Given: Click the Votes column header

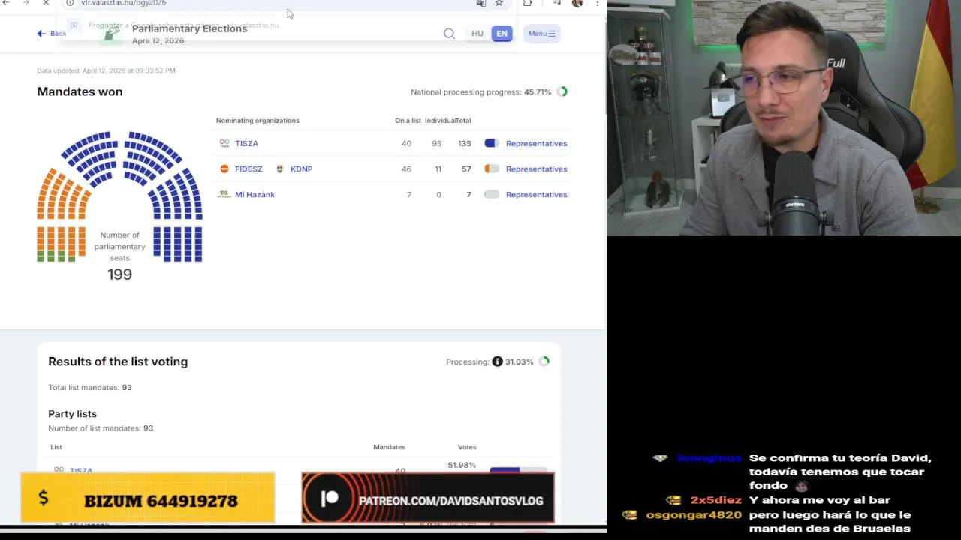Looking at the screenshot, I should tap(467, 447).
